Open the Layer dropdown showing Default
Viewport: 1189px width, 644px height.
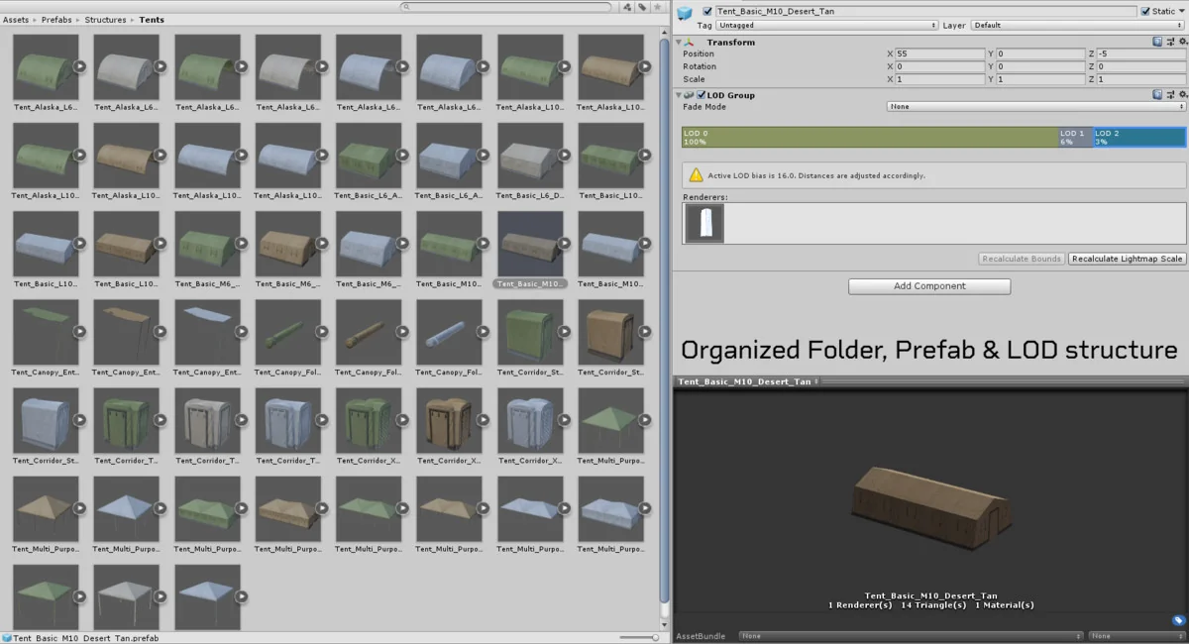tap(1077, 25)
